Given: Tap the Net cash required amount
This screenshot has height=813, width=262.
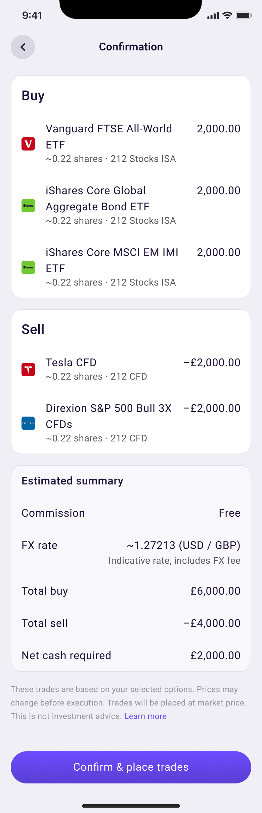Looking at the screenshot, I should [215, 655].
